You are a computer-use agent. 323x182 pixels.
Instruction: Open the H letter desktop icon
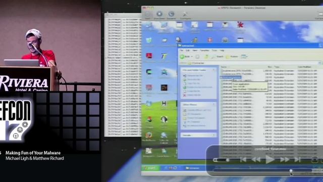click(x=164, y=103)
